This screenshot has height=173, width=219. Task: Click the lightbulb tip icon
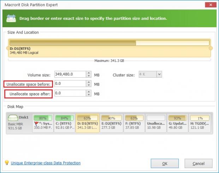6,163
